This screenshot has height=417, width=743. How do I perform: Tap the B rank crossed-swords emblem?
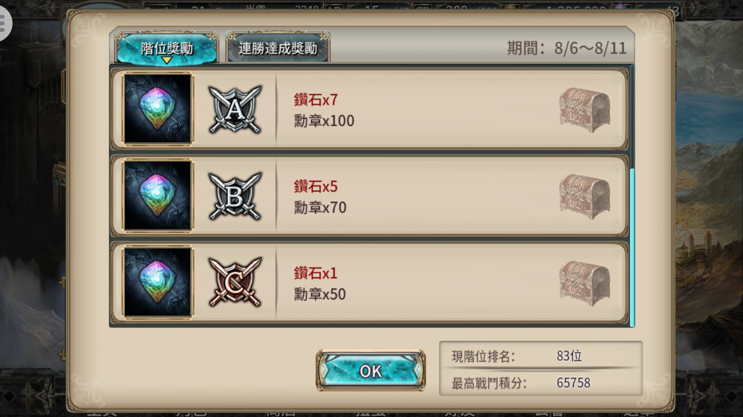[x=235, y=196]
